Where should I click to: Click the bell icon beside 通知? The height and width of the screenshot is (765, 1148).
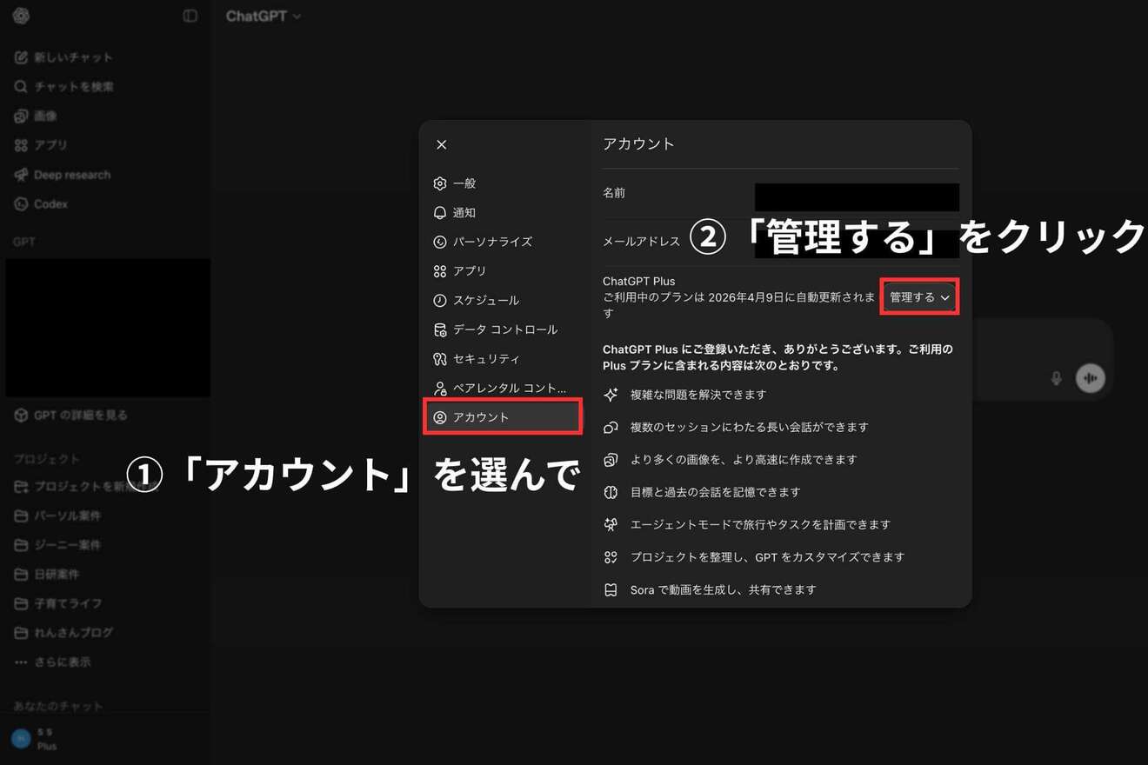pyautogui.click(x=440, y=212)
